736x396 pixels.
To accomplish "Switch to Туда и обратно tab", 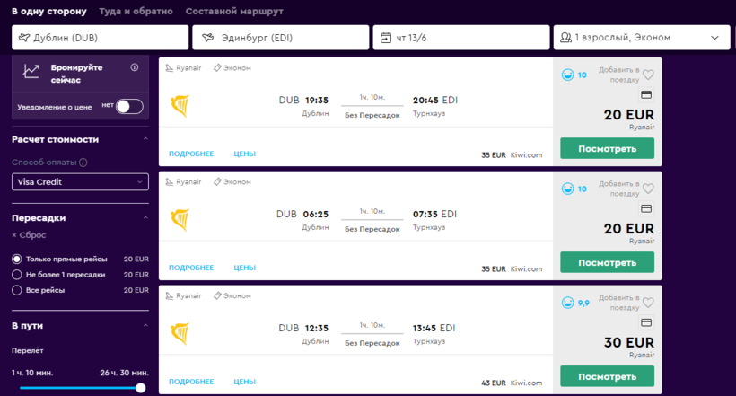I will [x=136, y=12].
